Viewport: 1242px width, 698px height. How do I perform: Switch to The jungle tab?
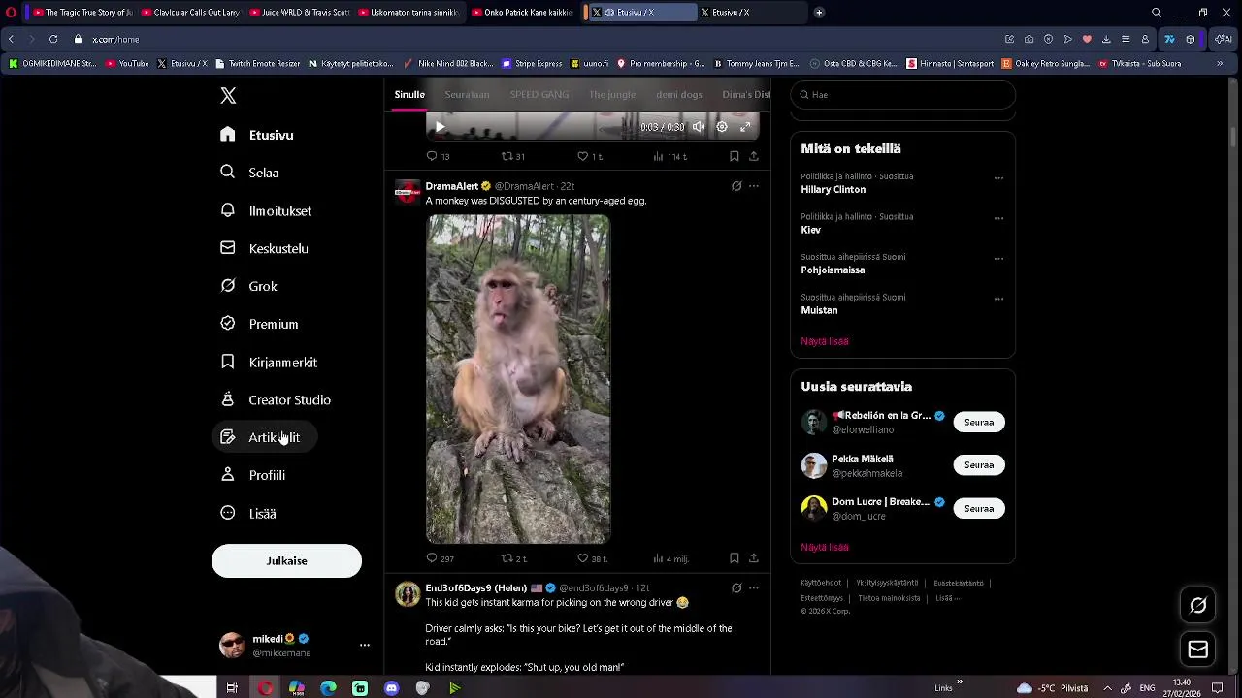coord(611,94)
